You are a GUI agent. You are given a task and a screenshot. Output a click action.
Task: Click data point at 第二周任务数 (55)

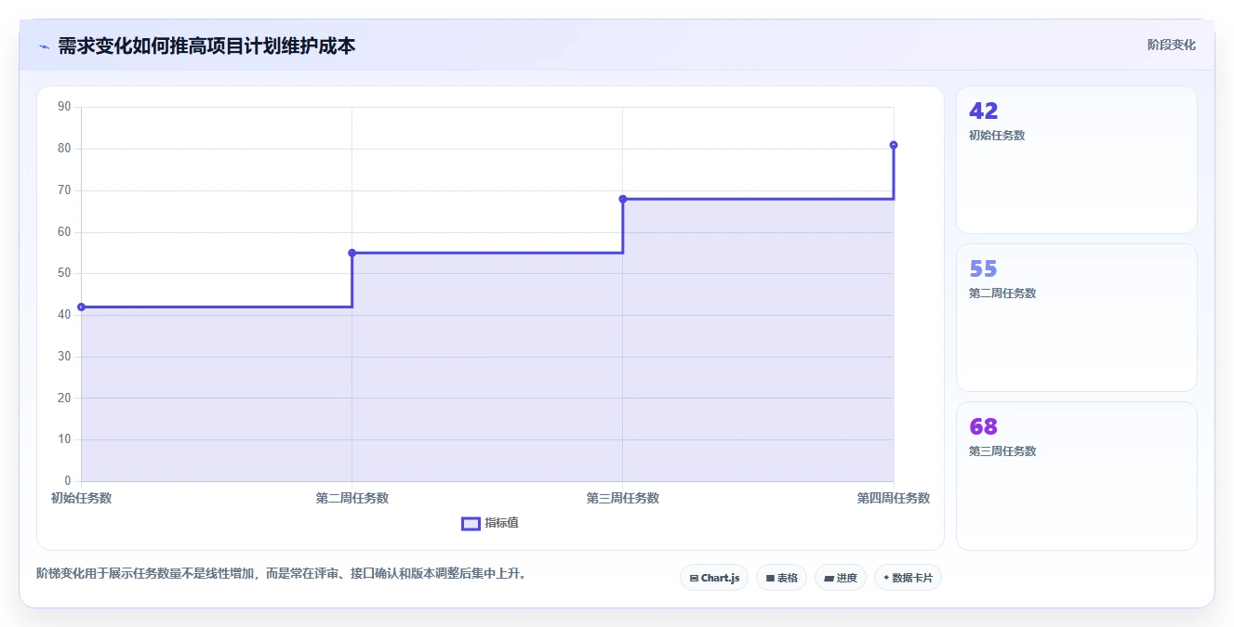[352, 253]
